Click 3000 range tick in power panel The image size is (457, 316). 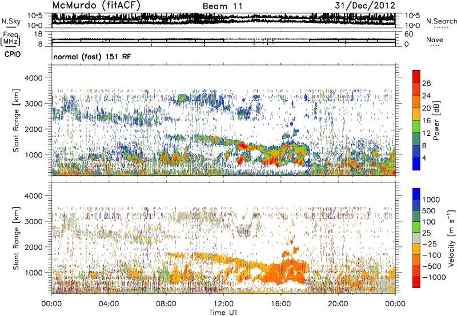pos(35,104)
